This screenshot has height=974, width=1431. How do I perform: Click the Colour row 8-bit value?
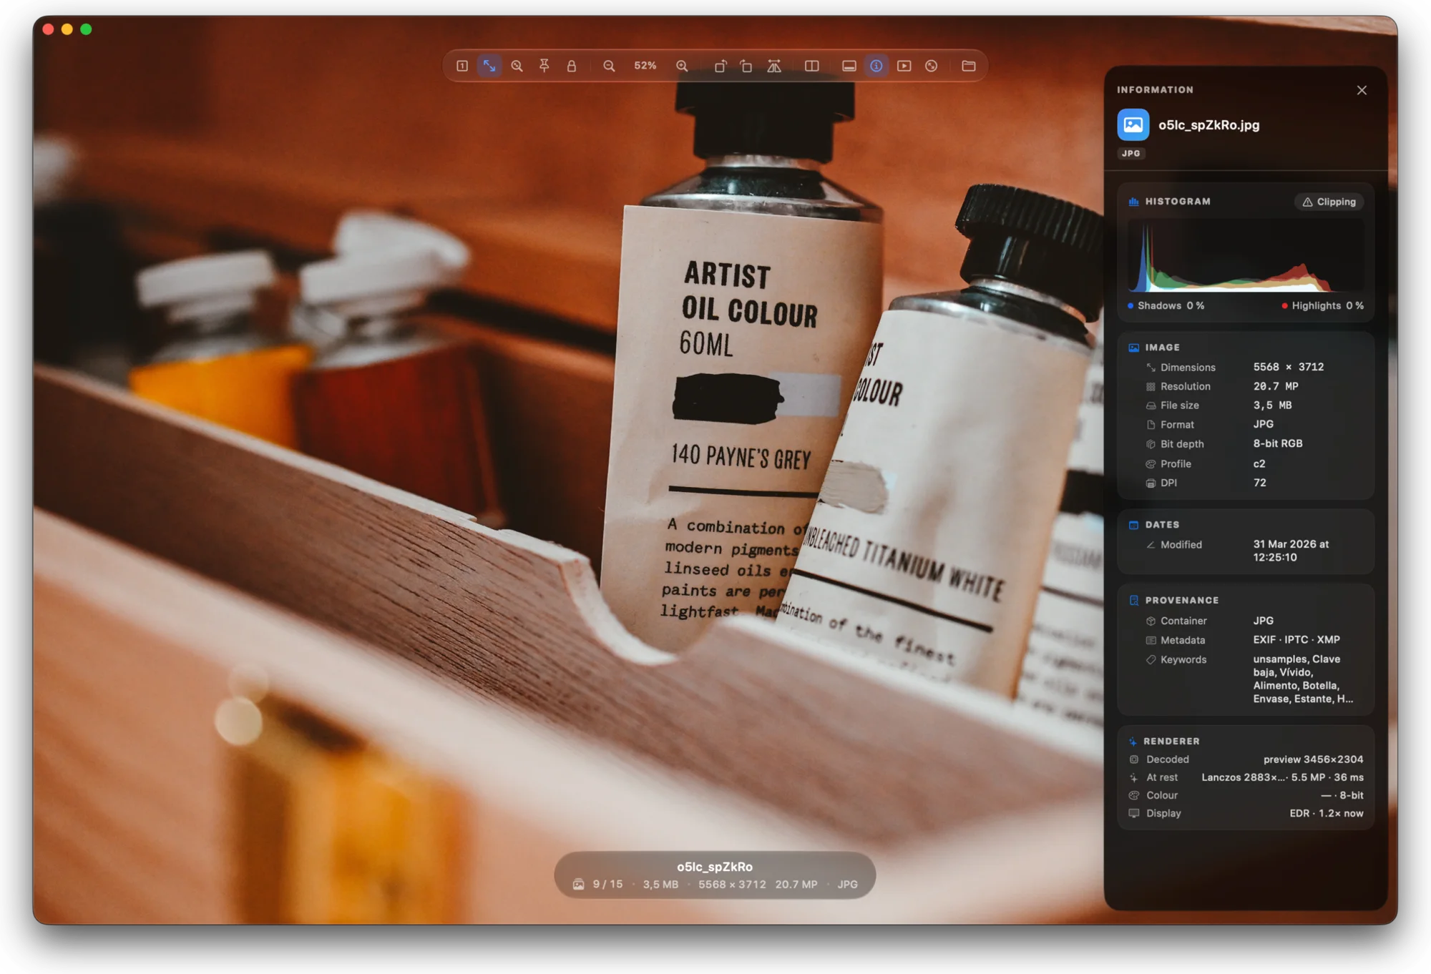tap(1342, 795)
